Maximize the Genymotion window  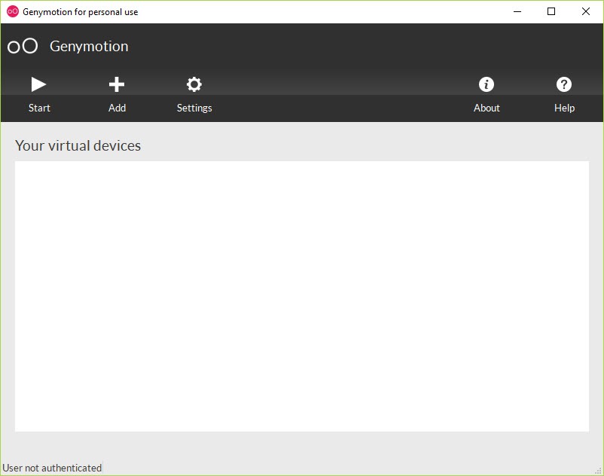coord(551,11)
